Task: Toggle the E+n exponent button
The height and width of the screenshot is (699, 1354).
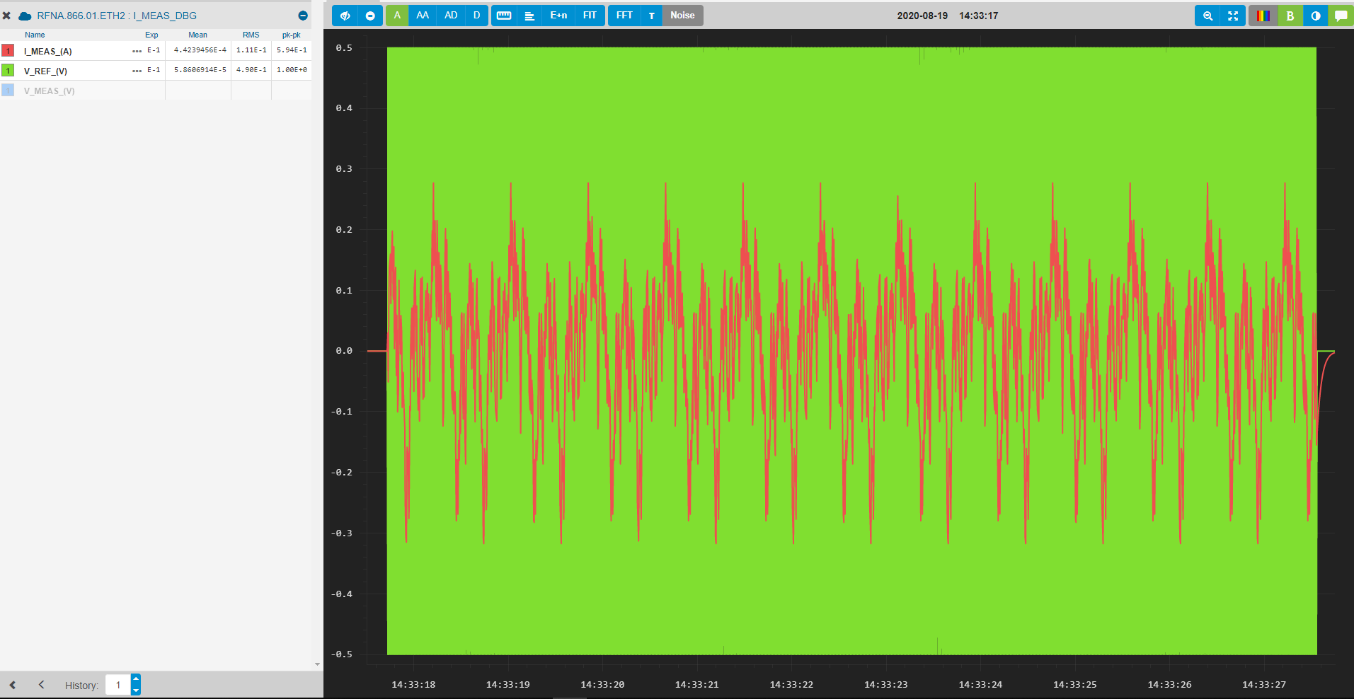Action: (x=558, y=16)
